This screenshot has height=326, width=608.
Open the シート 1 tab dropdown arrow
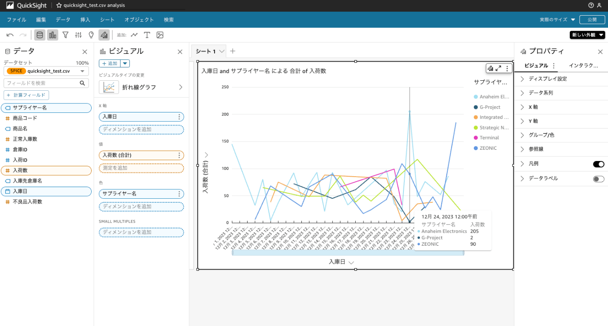[x=222, y=51]
